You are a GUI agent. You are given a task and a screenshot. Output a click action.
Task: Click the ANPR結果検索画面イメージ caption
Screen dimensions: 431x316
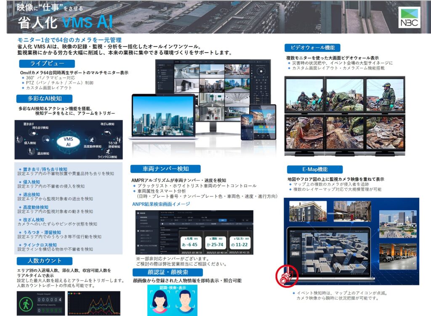click(161, 204)
